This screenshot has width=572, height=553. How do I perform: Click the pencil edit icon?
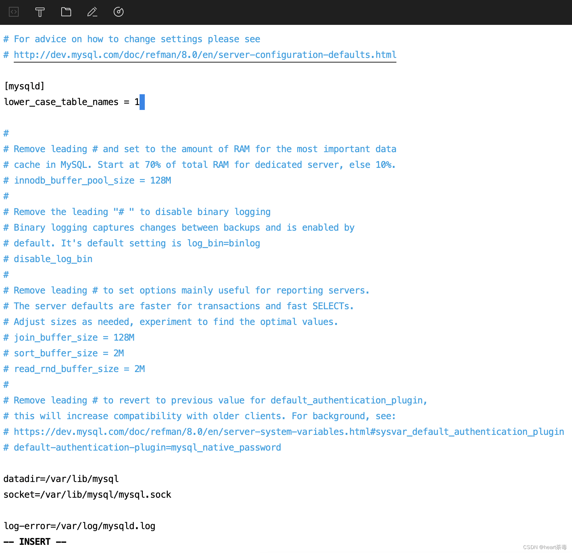tap(92, 12)
